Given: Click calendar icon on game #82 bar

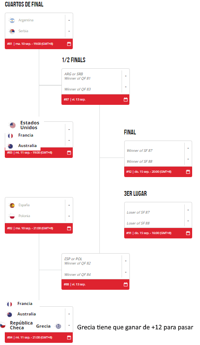Looking at the screenshot, I should tap(69, 228).
